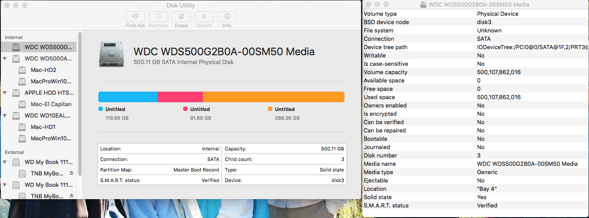The height and width of the screenshot is (218, 589).
Task: Select MacProWin10 under WDC WD5000A
Action: pyautogui.click(x=39, y=82)
